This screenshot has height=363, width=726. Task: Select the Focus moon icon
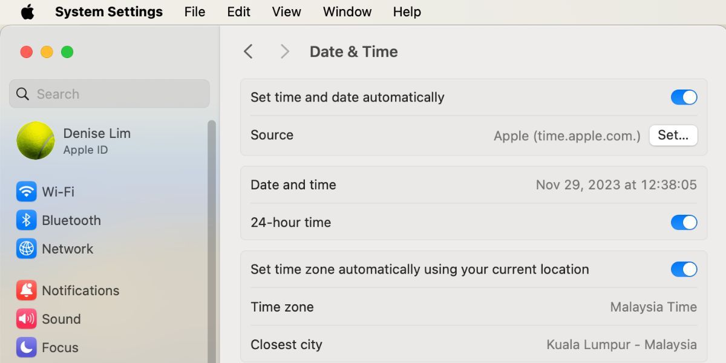click(26, 347)
